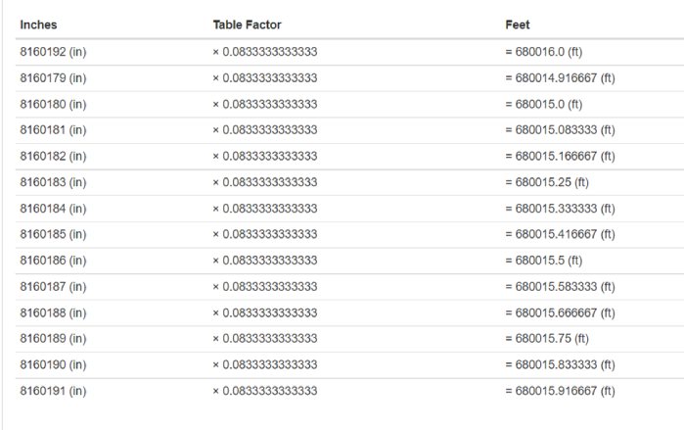The width and height of the screenshot is (684, 430).
Task: Click the 680016.0 (ft) result
Action: point(544,52)
